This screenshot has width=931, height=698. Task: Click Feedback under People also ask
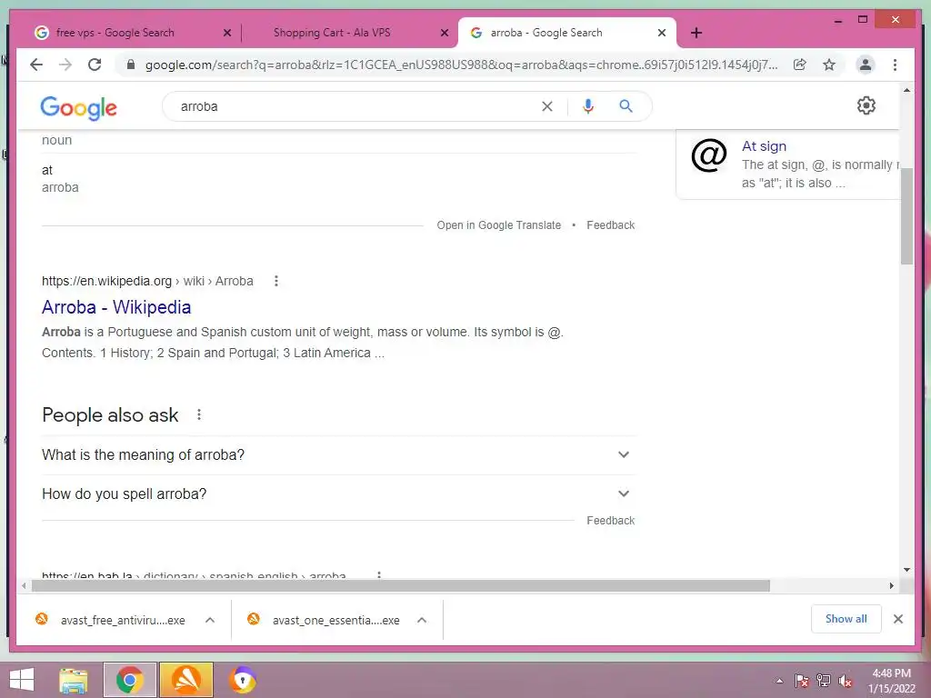tap(610, 521)
